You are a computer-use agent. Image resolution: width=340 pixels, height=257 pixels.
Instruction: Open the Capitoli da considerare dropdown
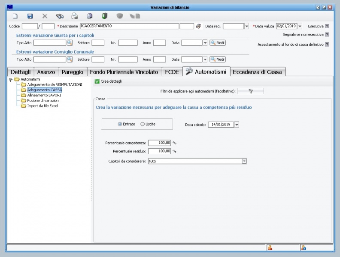coord(244,161)
